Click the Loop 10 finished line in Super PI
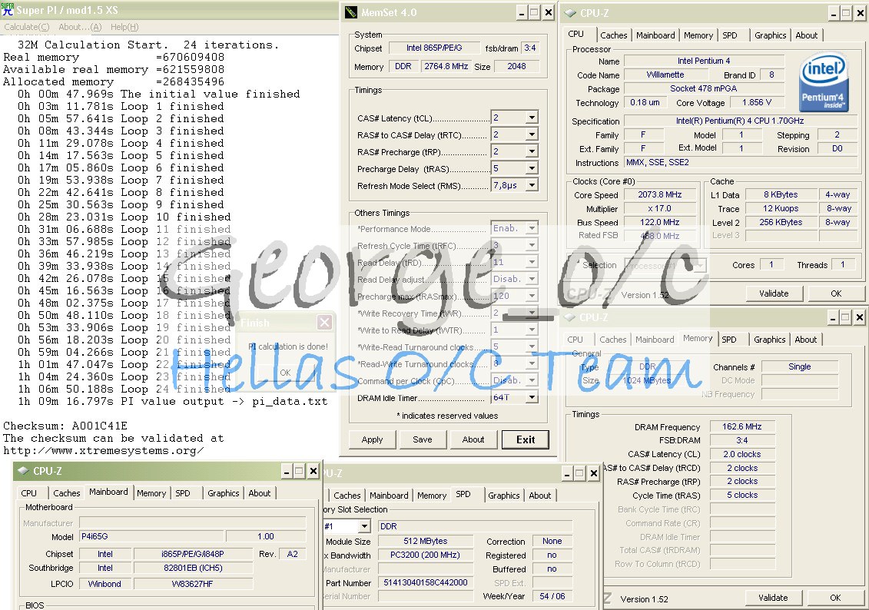The image size is (869, 610). click(x=124, y=217)
